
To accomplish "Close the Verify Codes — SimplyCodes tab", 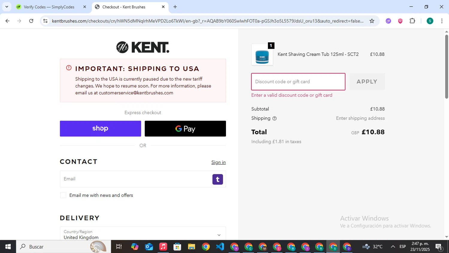I will [x=85, y=7].
